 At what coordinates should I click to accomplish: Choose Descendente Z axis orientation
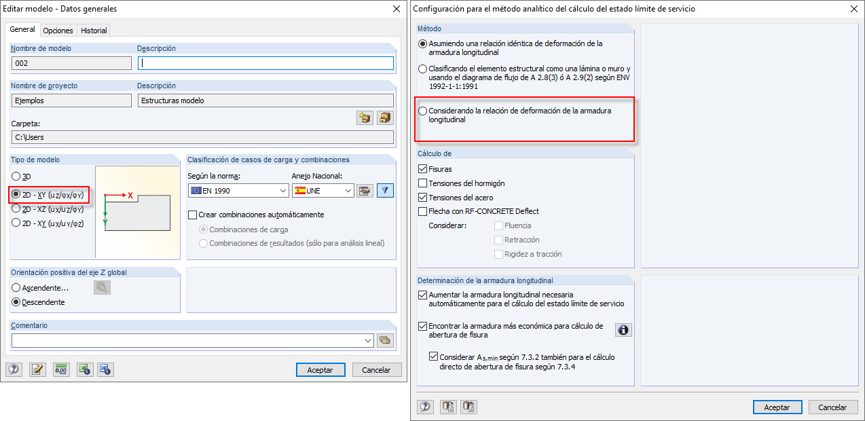pyautogui.click(x=16, y=302)
